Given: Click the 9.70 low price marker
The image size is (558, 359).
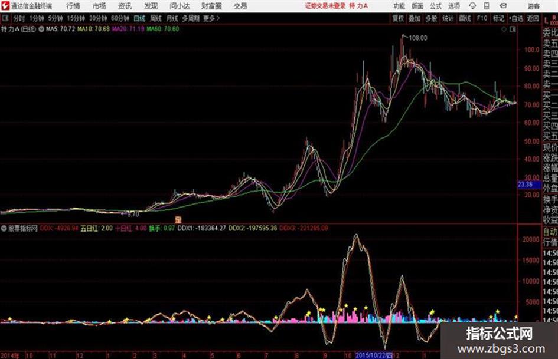Looking at the screenshot, I should pyautogui.click(x=133, y=215).
